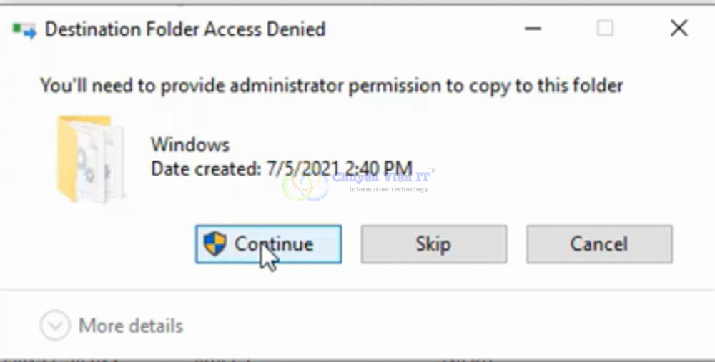Viewport: 715px width, 362px height.
Task: Click the circular watermark logo
Action: click(x=305, y=186)
